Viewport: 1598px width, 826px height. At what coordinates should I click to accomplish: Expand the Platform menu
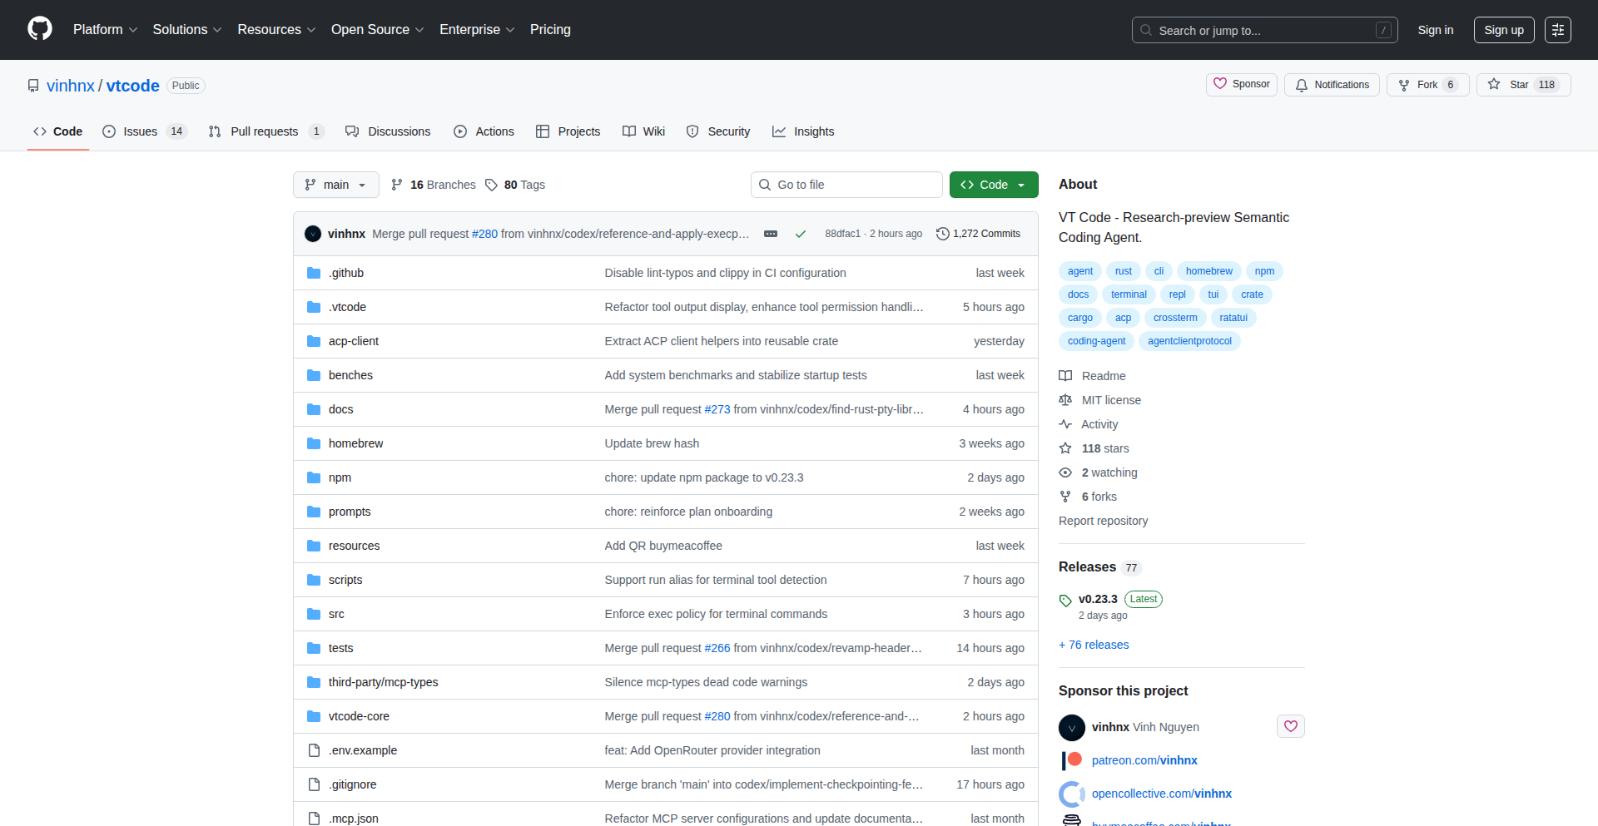pyautogui.click(x=105, y=30)
